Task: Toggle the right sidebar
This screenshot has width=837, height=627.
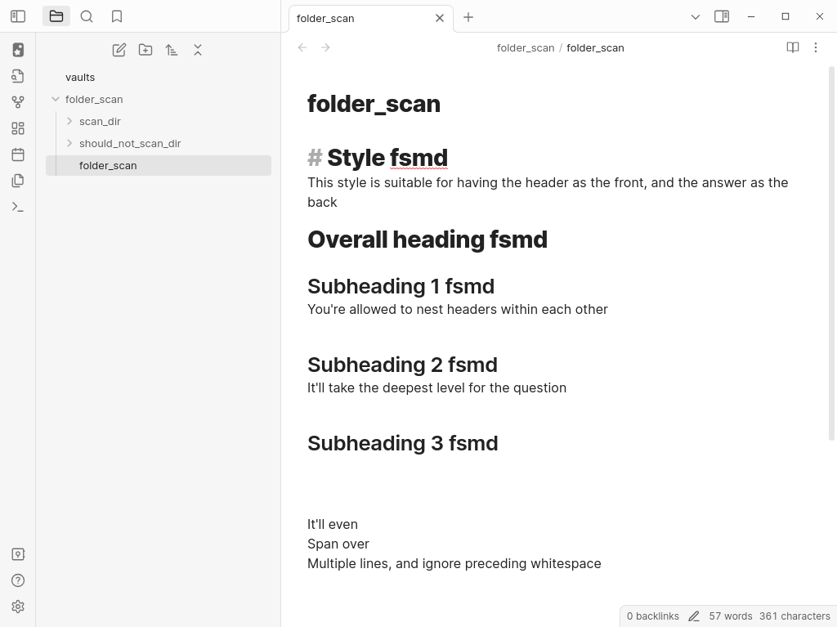Action: [722, 16]
